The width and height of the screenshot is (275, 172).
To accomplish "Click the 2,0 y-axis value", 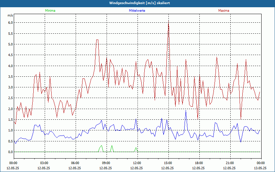I will (x=11, y=109).
